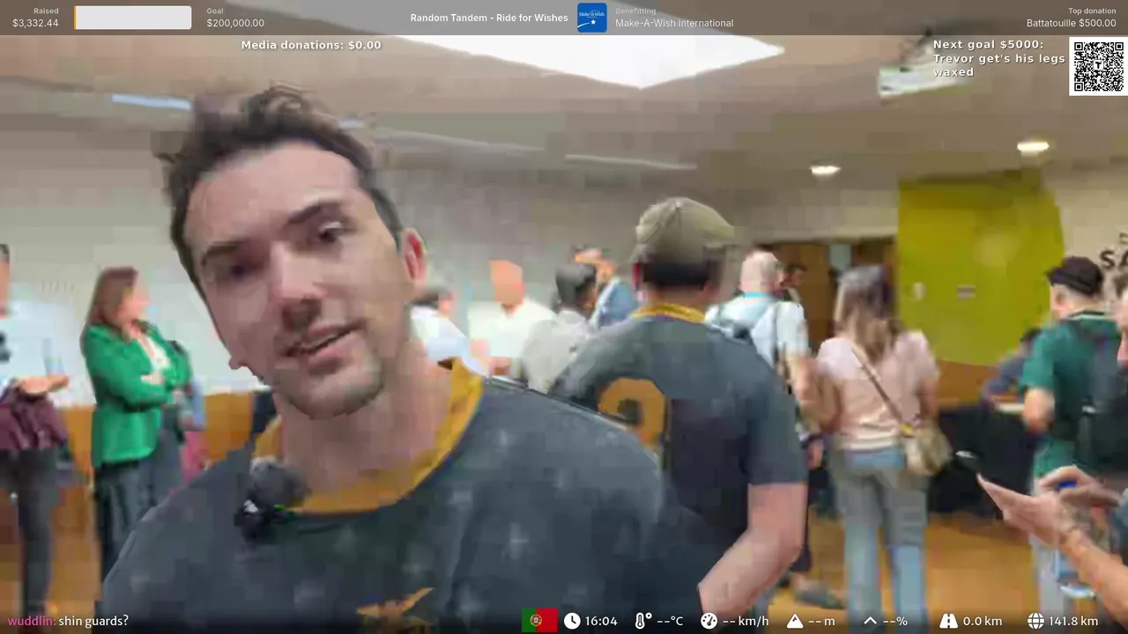Click the 16:04 time readout
1128x634 pixels.
coord(601,621)
